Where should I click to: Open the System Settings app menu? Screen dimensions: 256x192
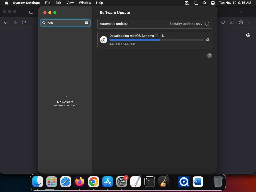(26, 3)
